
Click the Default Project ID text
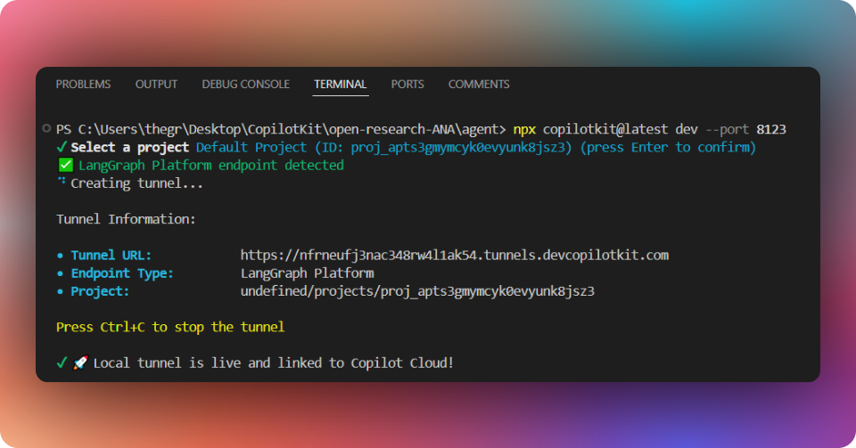[x=383, y=147]
